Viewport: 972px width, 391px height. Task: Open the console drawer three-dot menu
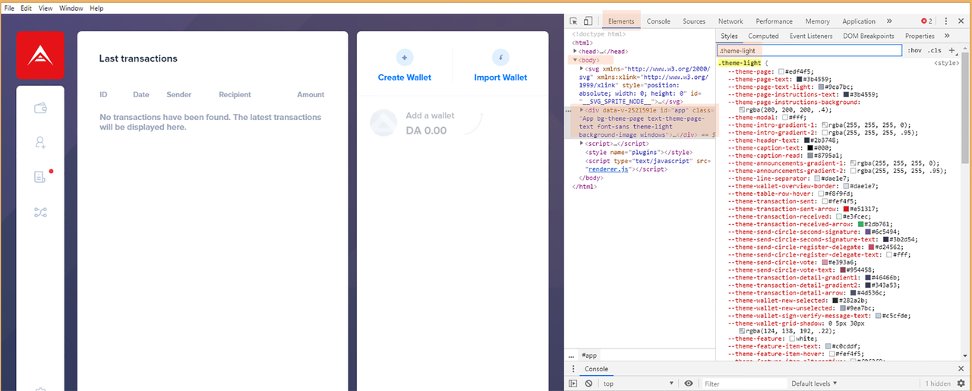point(572,369)
